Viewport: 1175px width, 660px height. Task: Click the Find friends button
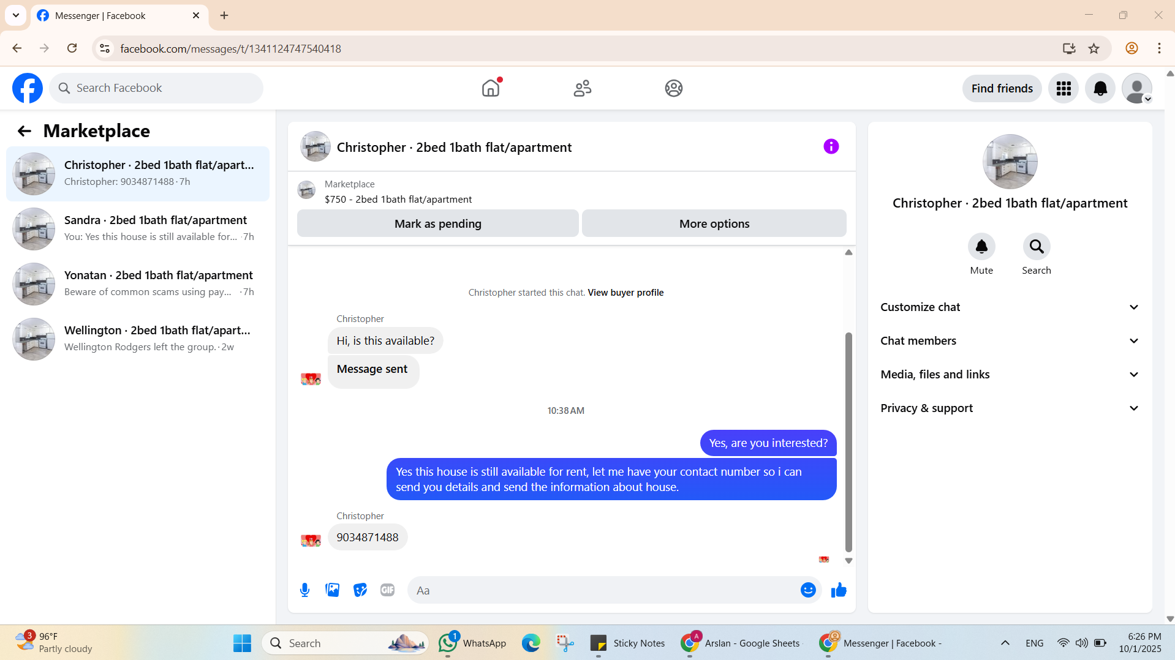tap(1002, 89)
